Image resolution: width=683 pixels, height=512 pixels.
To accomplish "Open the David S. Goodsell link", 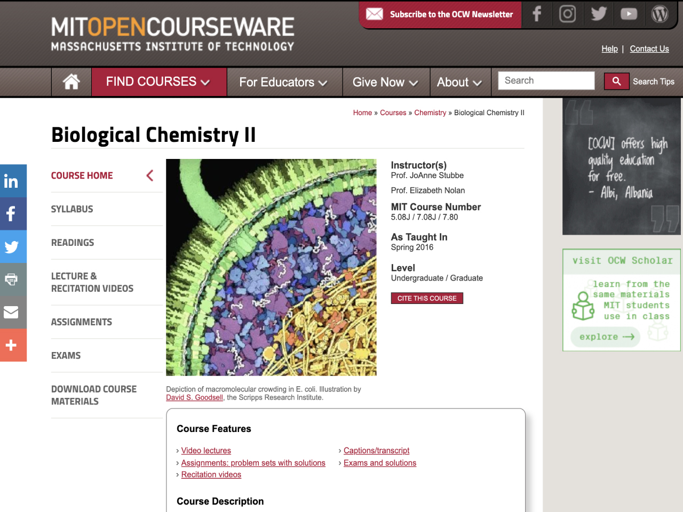I will point(194,397).
